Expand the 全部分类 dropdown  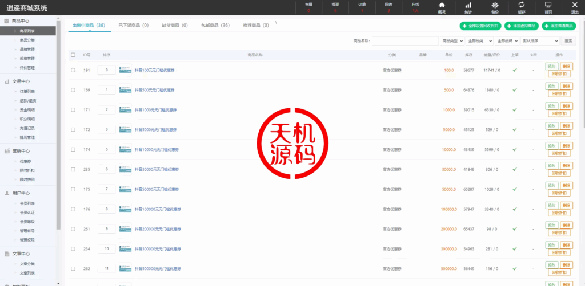click(479, 41)
